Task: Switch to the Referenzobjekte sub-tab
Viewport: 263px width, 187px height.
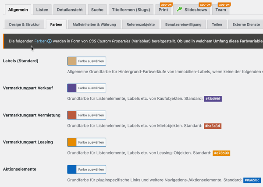Action: [141, 25]
